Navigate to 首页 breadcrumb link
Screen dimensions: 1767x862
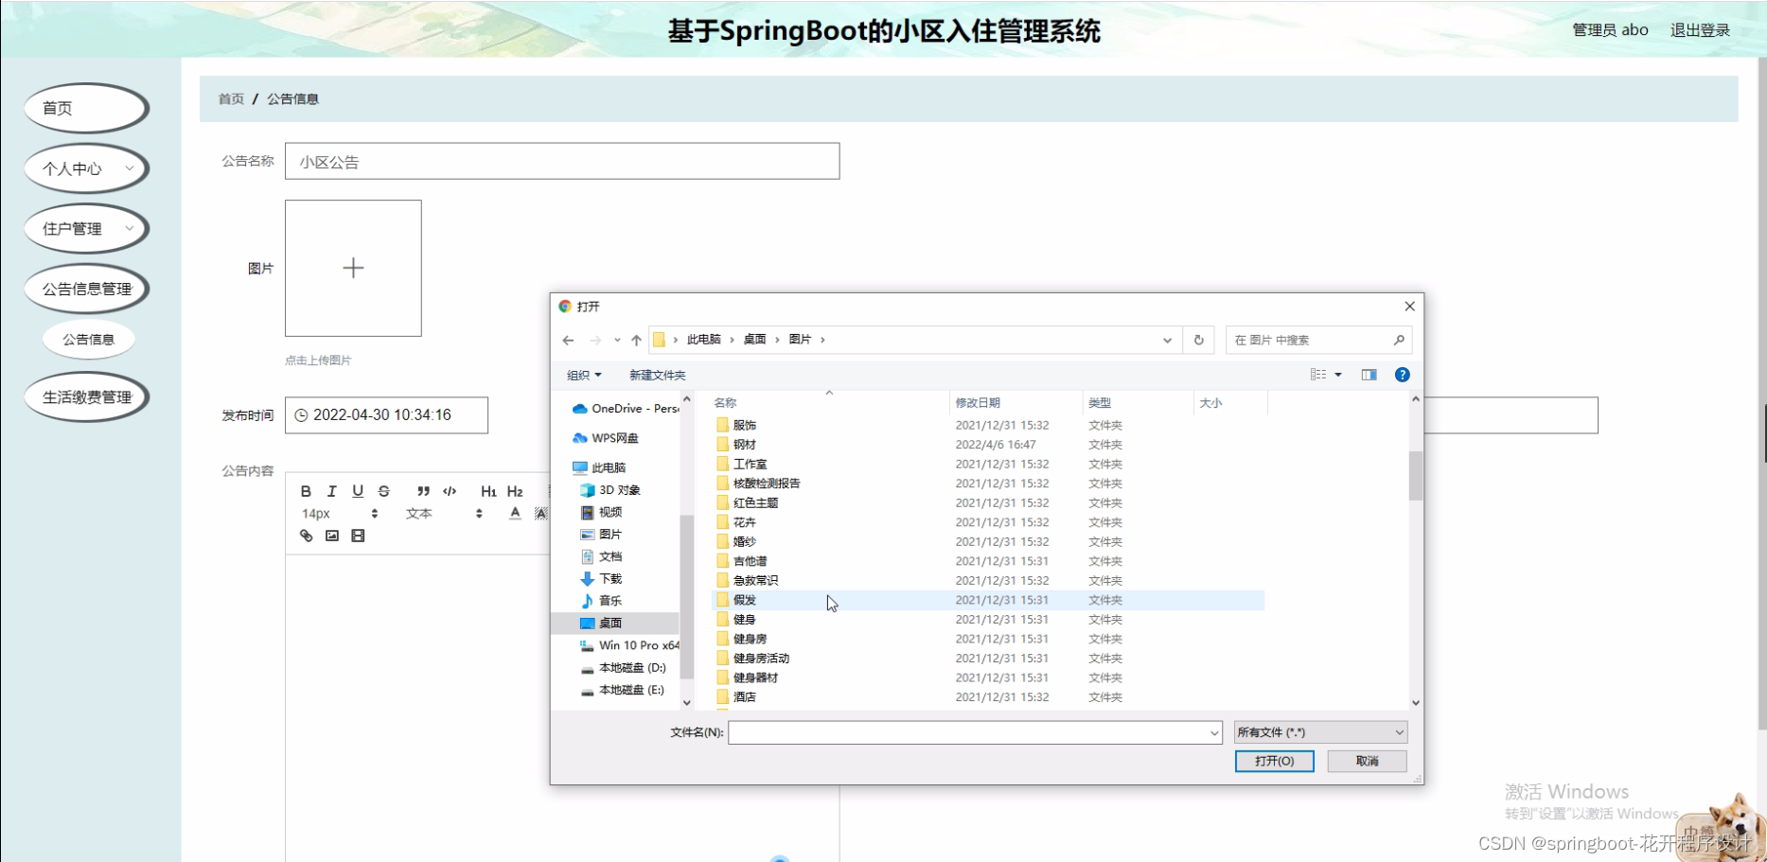tap(230, 97)
